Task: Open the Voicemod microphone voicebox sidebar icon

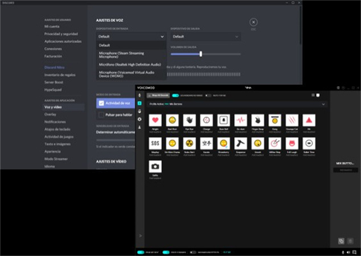Action: click(x=140, y=95)
